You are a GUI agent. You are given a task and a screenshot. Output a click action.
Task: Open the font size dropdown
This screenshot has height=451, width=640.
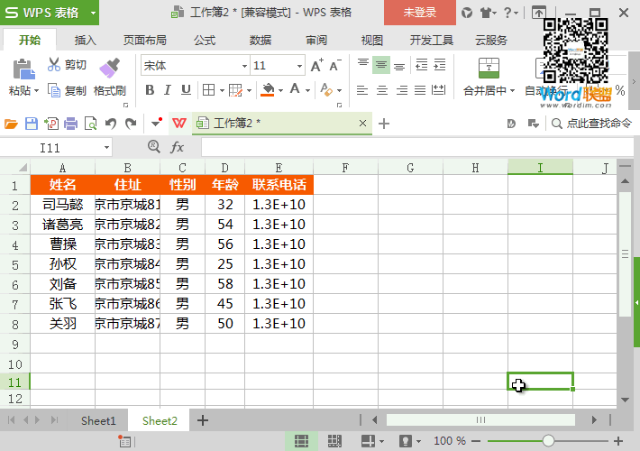[299, 66]
